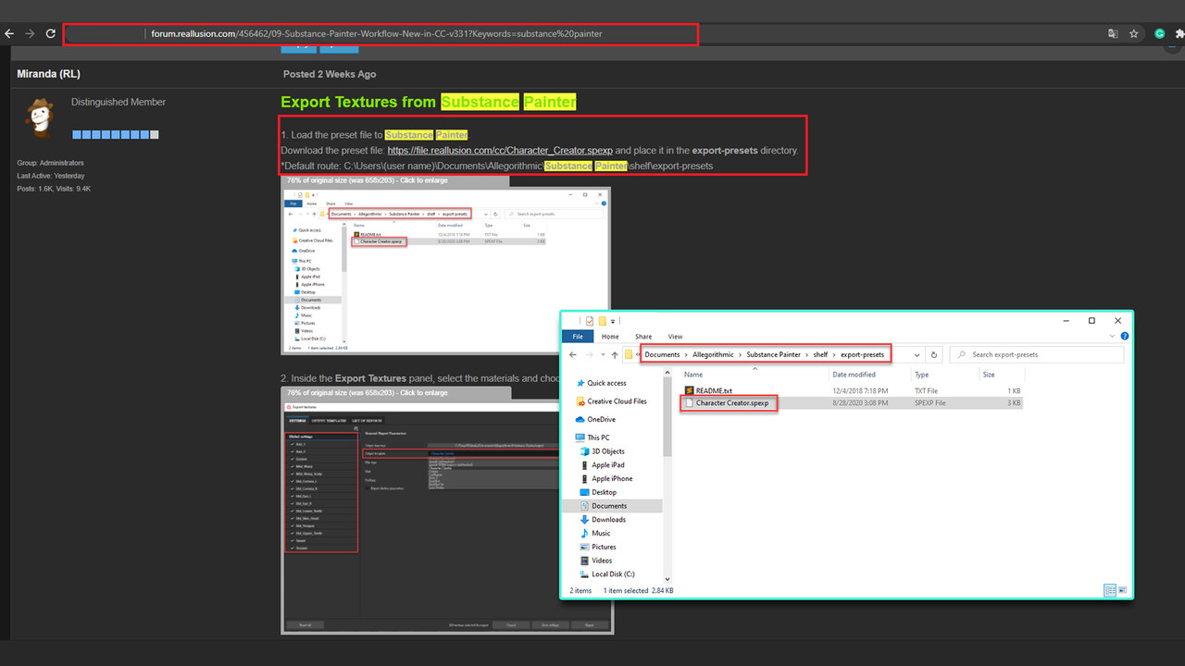
Task: Switch to Home ribbon tab in Explorer
Action: pyautogui.click(x=610, y=337)
